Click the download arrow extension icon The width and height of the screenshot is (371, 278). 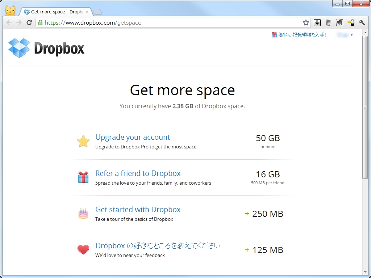tap(317, 22)
